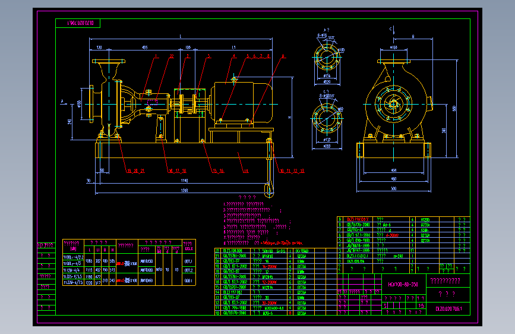Click the 500 width dimension under end view
The height and width of the screenshot is (334, 515).
tap(393, 188)
